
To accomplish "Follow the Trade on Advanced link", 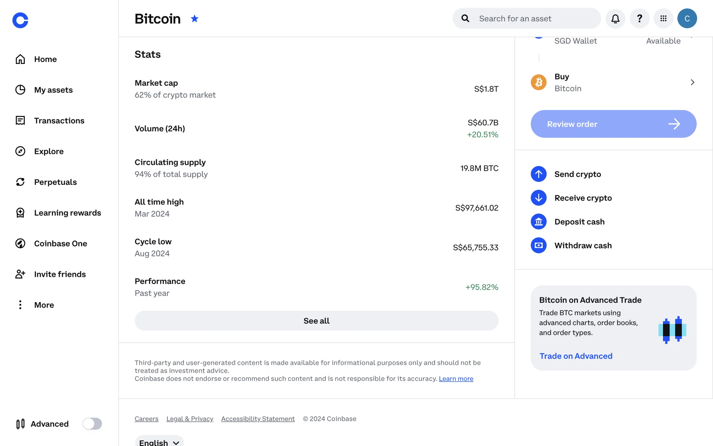I will pyautogui.click(x=576, y=356).
